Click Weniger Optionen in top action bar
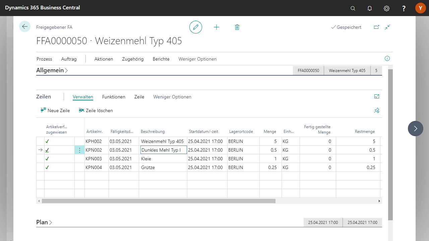 click(197, 59)
